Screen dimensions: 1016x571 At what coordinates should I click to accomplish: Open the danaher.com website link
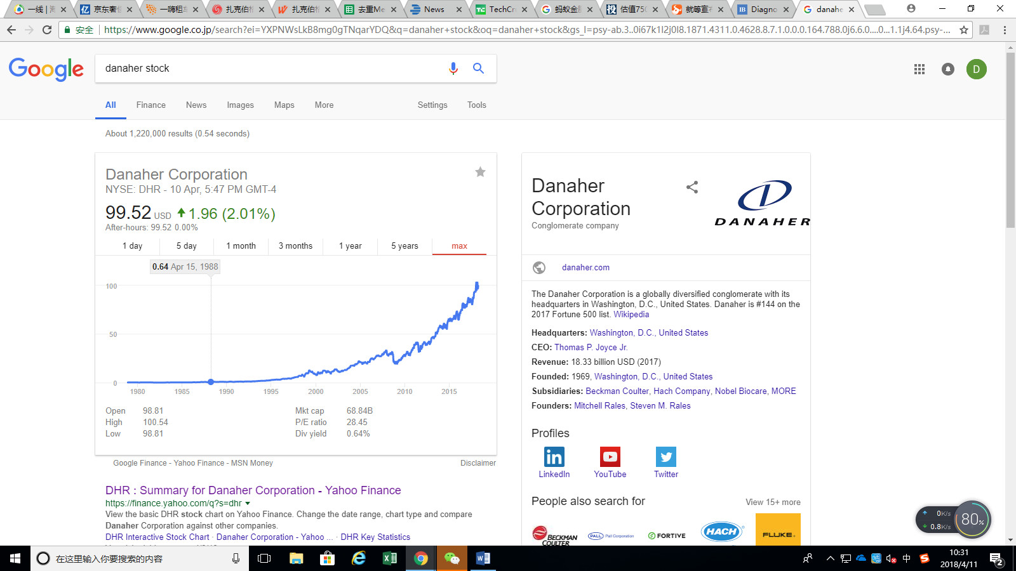pos(585,268)
